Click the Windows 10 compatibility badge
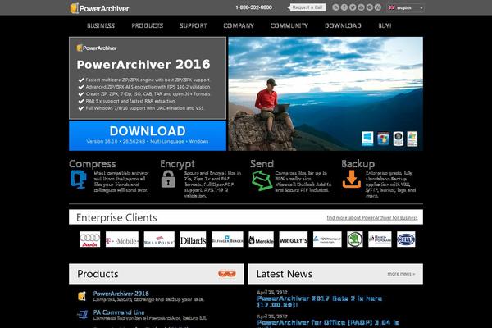The height and width of the screenshot is (328, 492). pos(367,139)
